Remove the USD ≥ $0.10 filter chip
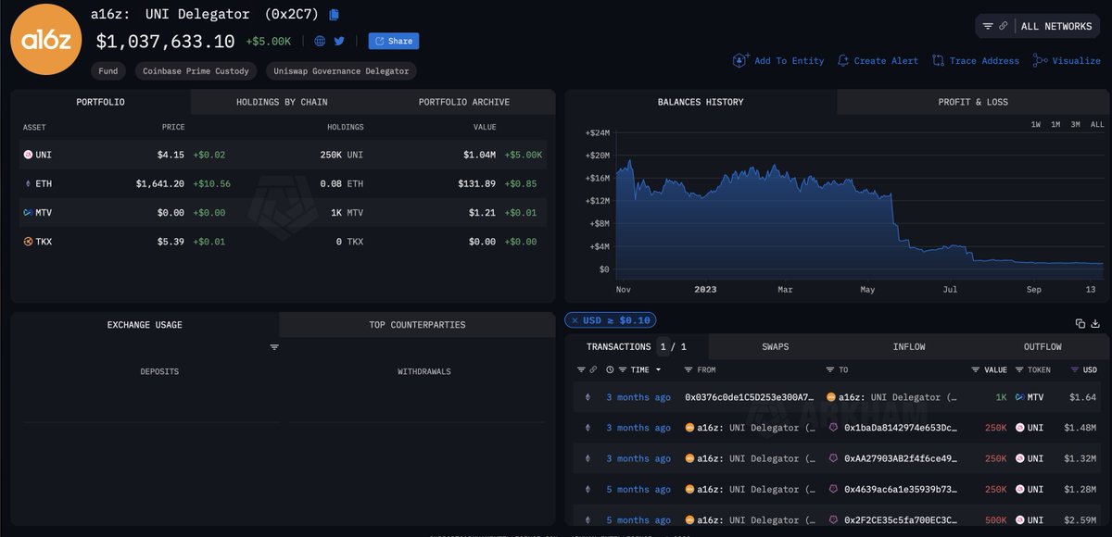1112x537 pixels. pyautogui.click(x=575, y=319)
